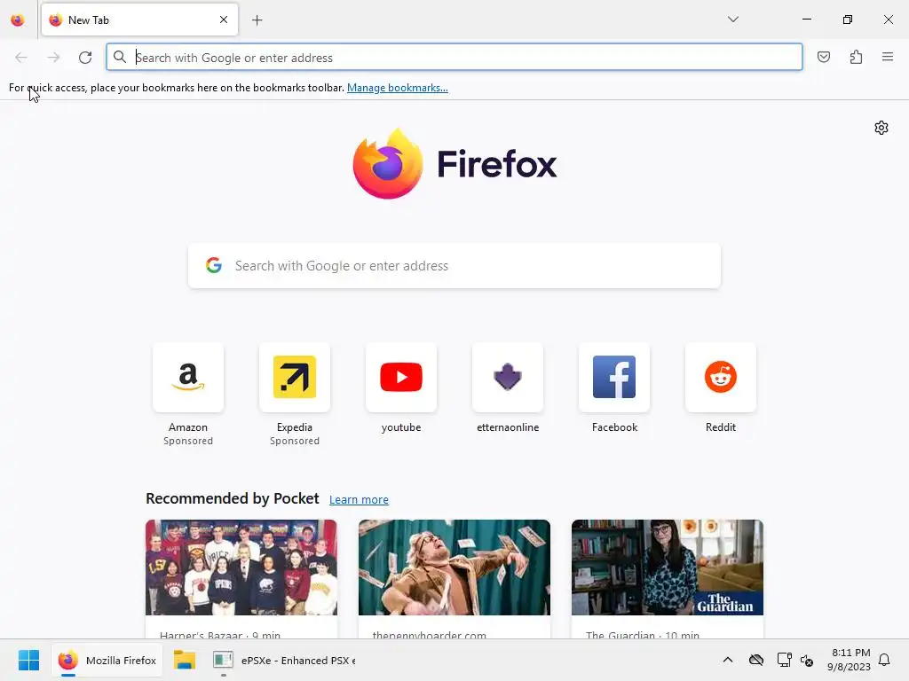Click the address bar search field
Image resolution: width=909 pixels, height=681 pixels.
click(454, 58)
